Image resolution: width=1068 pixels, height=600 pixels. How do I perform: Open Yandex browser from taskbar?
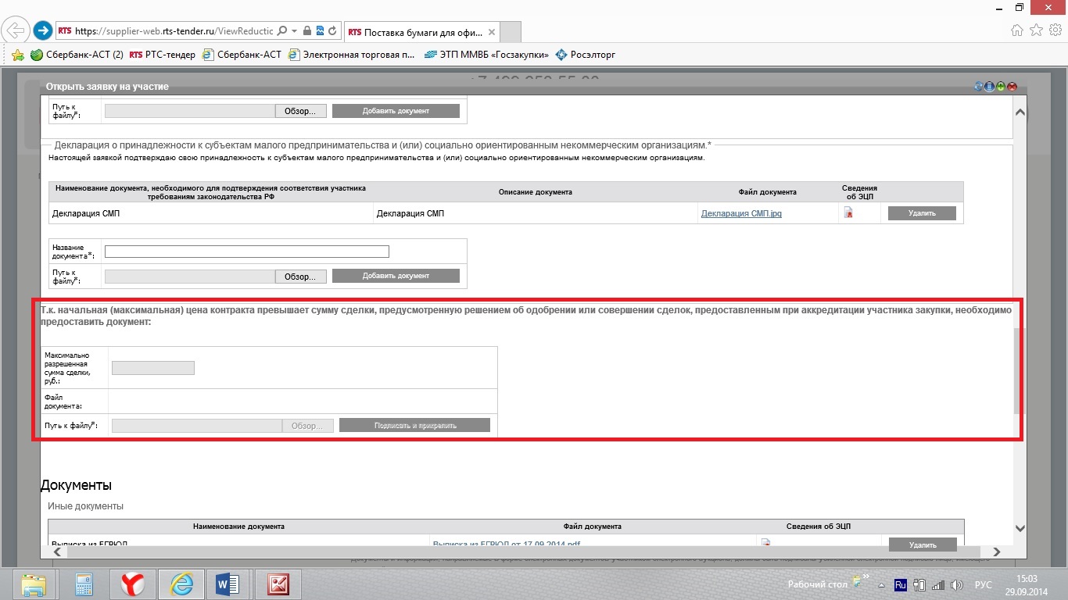[131, 584]
